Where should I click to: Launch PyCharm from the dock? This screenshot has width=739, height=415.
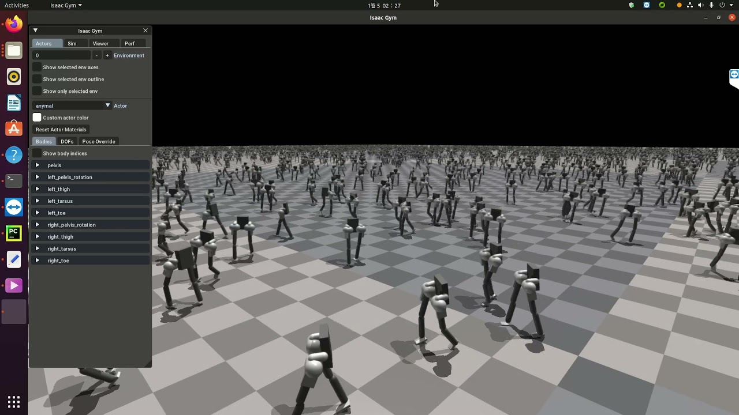pos(14,233)
